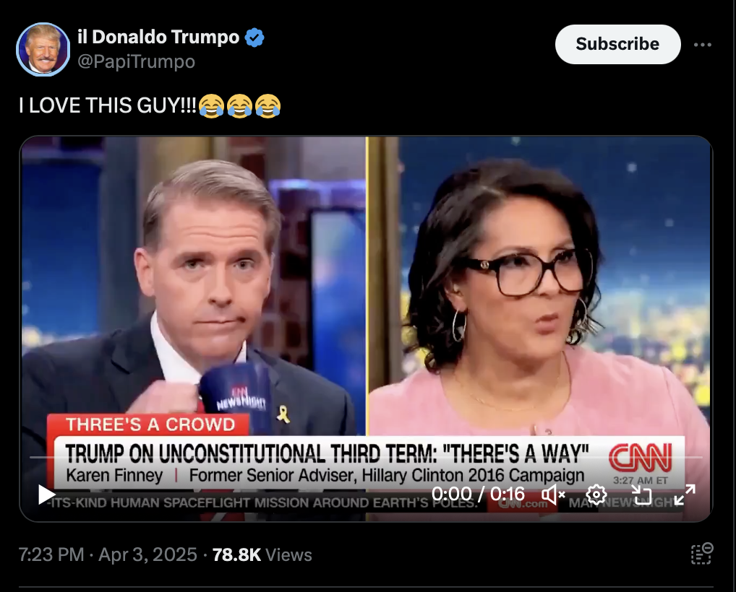Click the Karen Finney caption in video
Image resolution: width=736 pixels, height=592 pixels.
point(114,475)
